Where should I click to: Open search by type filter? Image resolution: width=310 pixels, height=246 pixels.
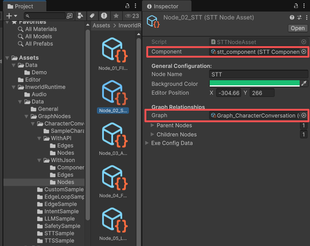[x=80, y=16]
